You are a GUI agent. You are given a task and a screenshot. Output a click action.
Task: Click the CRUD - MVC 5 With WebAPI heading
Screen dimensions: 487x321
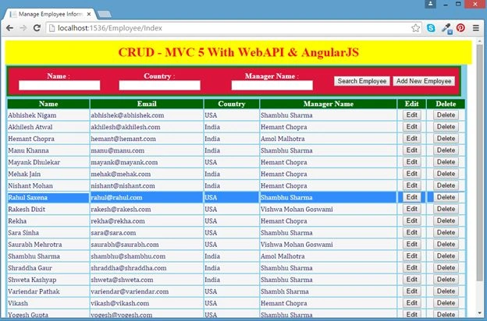pos(239,52)
